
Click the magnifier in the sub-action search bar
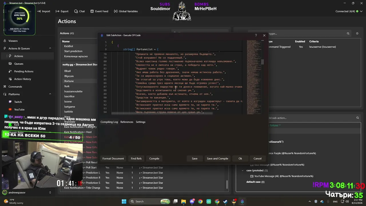(x=357, y=118)
